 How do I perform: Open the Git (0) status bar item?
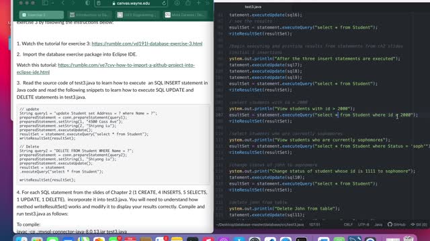pos(419,224)
